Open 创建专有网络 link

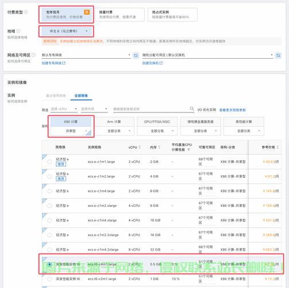click(53, 63)
